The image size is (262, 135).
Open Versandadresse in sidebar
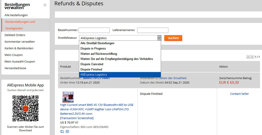pos(15,68)
